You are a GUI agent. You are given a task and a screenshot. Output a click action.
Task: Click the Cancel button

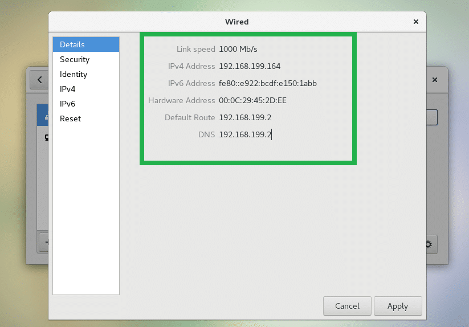pos(347,306)
